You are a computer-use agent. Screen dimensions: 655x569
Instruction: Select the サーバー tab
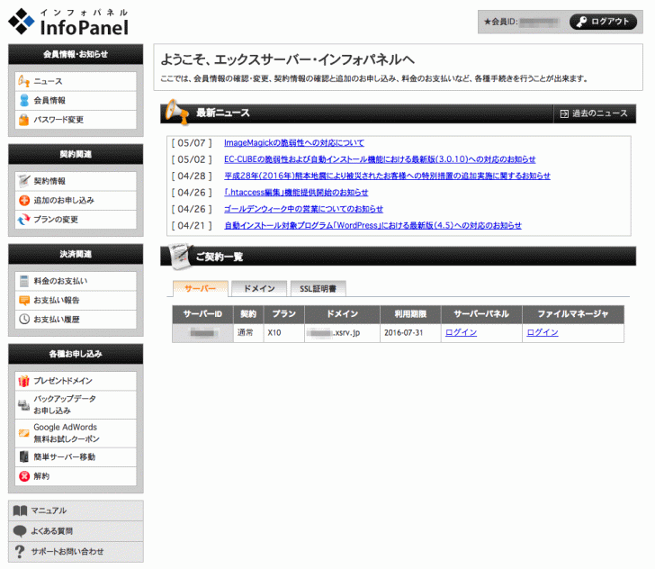(x=200, y=289)
